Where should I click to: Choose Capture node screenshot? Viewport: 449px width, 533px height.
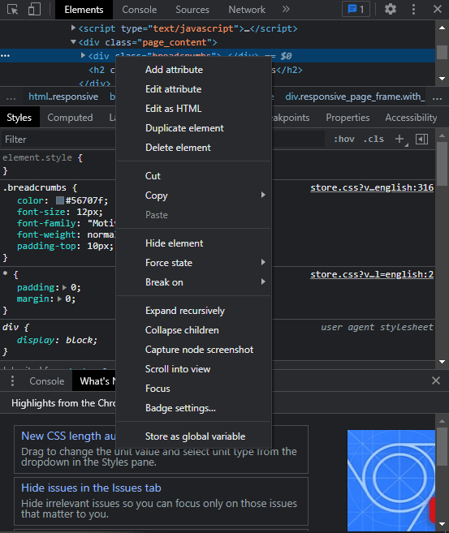coord(193,350)
